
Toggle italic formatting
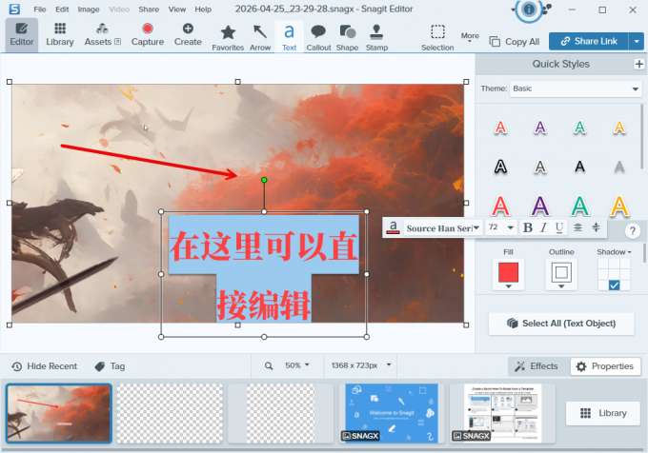tap(543, 227)
